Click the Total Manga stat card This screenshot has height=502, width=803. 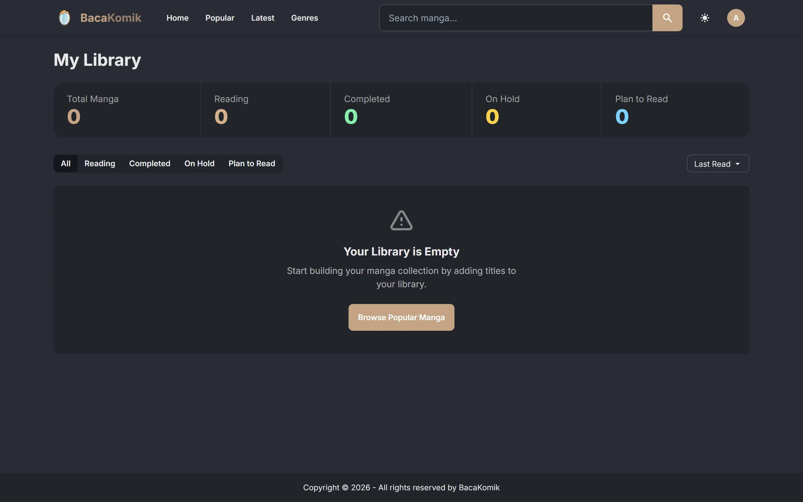click(127, 110)
